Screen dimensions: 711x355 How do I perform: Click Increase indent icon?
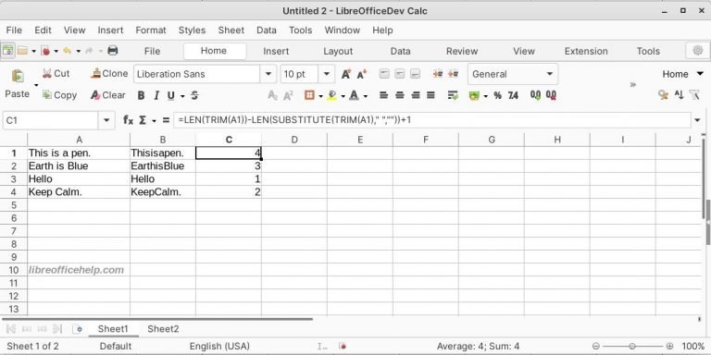click(438, 74)
